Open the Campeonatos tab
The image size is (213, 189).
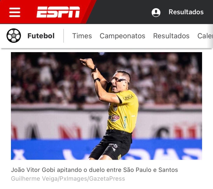pyautogui.click(x=122, y=36)
